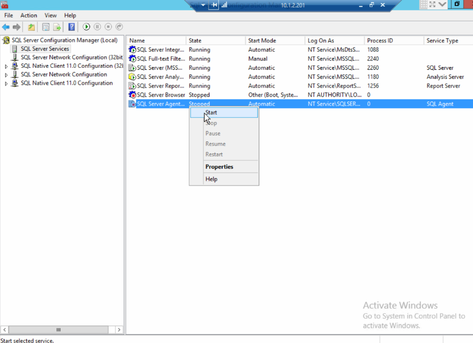This screenshot has width=473, height=343.
Task: Click the grid view icon at top right
Action: pyautogui.click(x=424, y=4)
